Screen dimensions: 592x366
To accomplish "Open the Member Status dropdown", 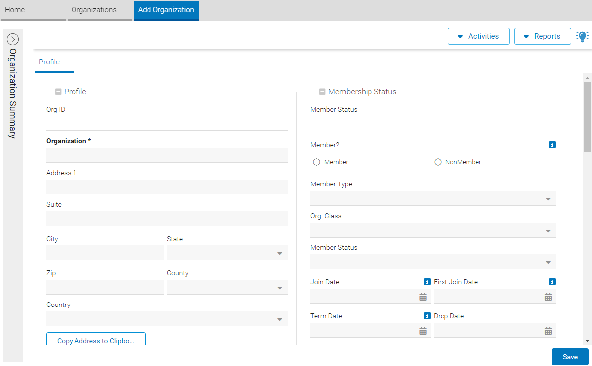I will 433,261.
